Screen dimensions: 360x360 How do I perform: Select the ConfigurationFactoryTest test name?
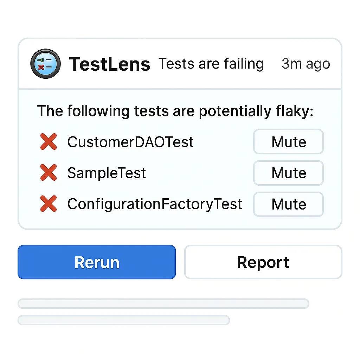click(155, 204)
